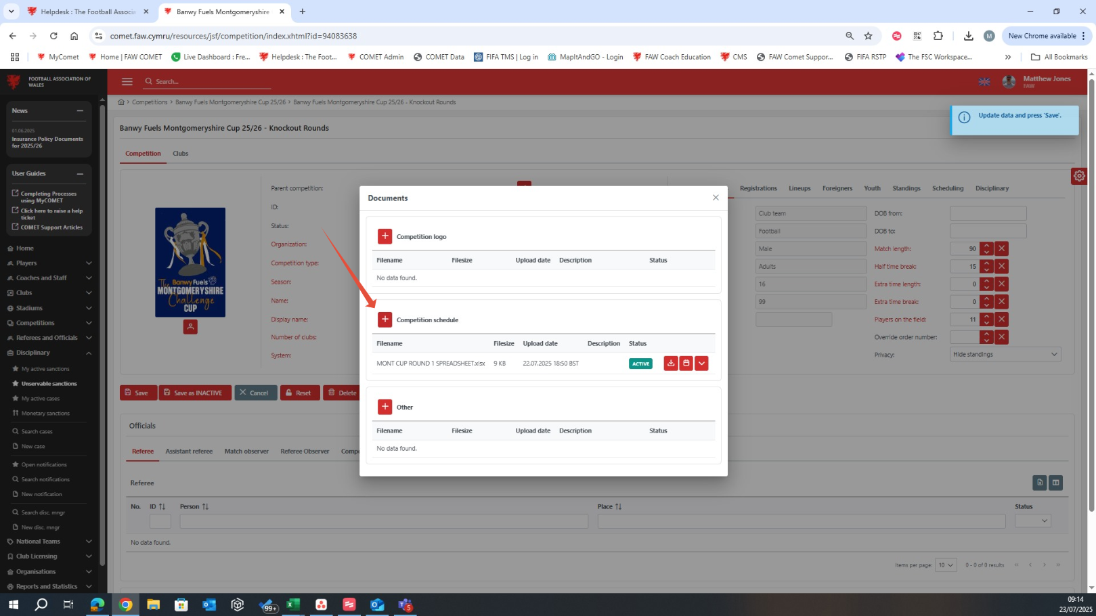This screenshot has width=1096, height=616.
Task: Expand options for MONT CUP ROUND 1 file
Action: tap(701, 364)
